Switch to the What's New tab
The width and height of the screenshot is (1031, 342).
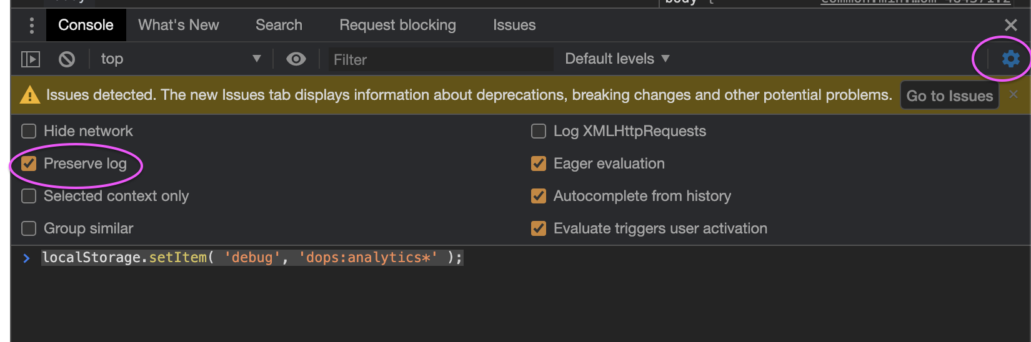coord(179,25)
